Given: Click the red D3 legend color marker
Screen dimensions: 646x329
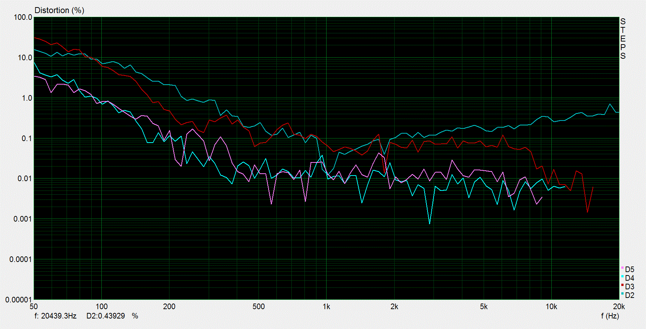Looking at the screenshot, I should 622,285.
